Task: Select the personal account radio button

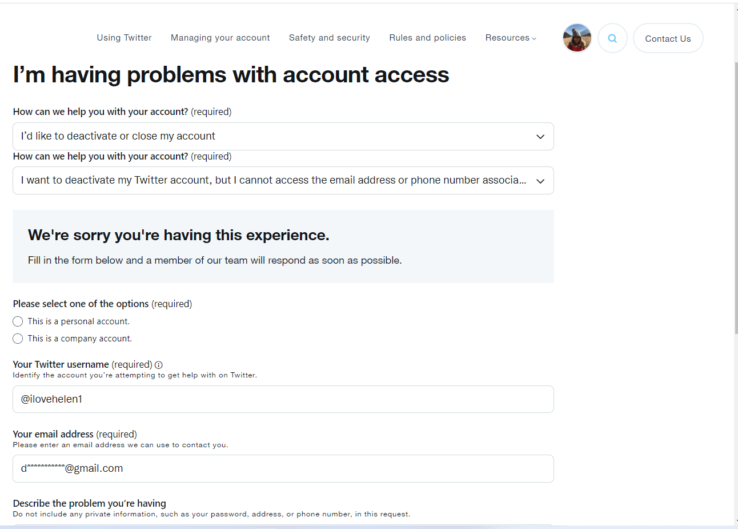Action: (x=18, y=321)
